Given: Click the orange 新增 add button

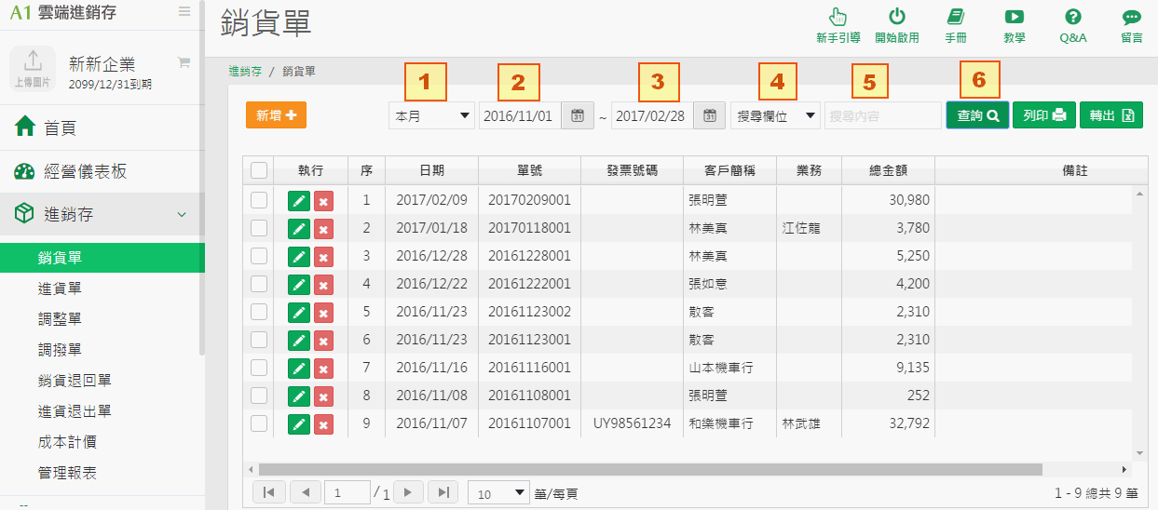Looking at the screenshot, I should pos(276,114).
